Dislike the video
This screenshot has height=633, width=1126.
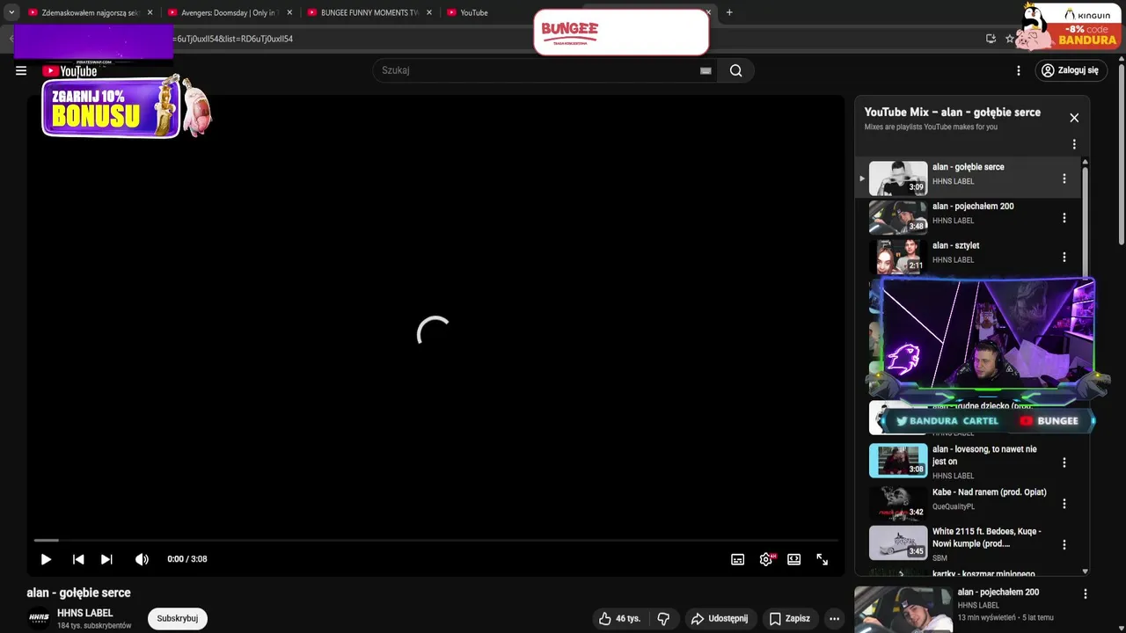click(x=664, y=619)
